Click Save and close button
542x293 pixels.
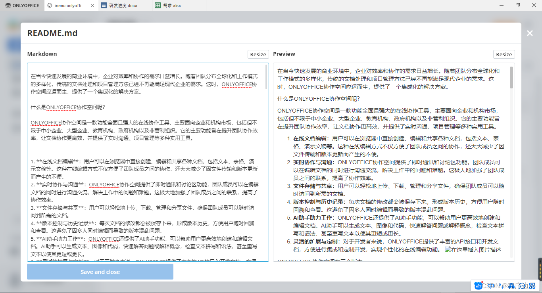pos(100,272)
